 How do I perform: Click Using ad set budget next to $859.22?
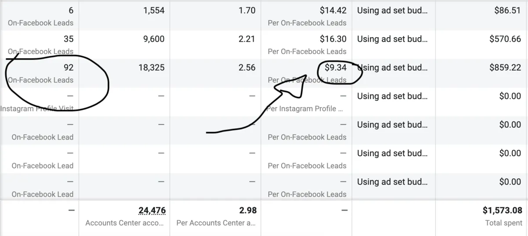coord(392,68)
